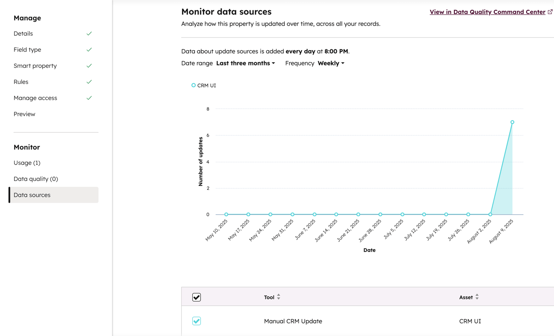
Task: Open the Preview item in sidebar
Action: click(x=24, y=114)
